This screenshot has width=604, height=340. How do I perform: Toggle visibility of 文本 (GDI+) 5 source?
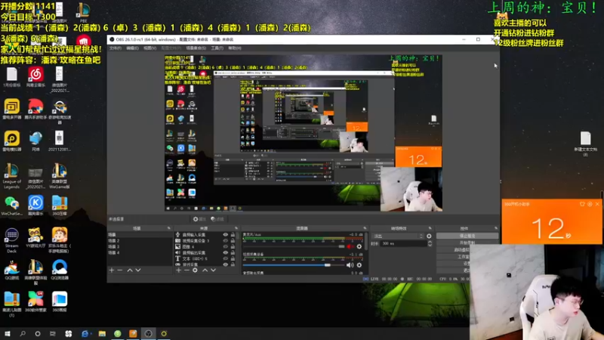pyautogui.click(x=225, y=258)
